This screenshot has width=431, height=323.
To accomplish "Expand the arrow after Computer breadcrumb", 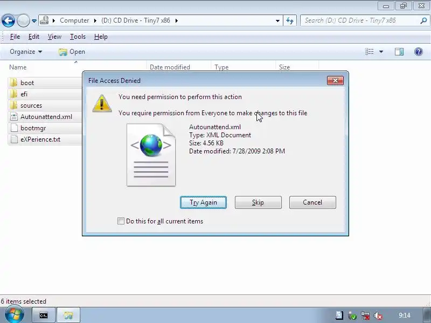I will (x=95, y=20).
